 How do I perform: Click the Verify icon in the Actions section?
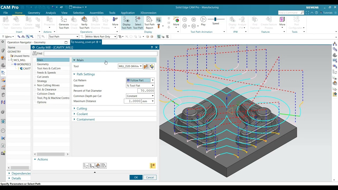tap(98, 166)
